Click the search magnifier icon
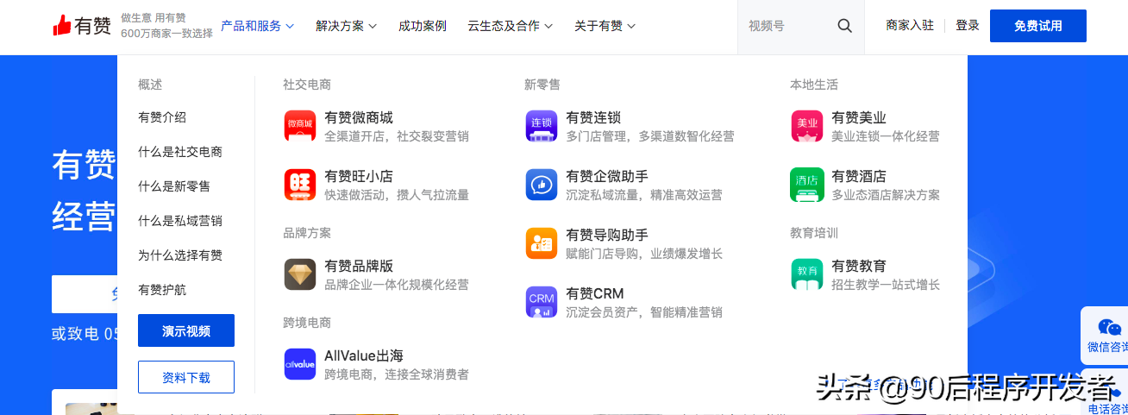 click(845, 26)
